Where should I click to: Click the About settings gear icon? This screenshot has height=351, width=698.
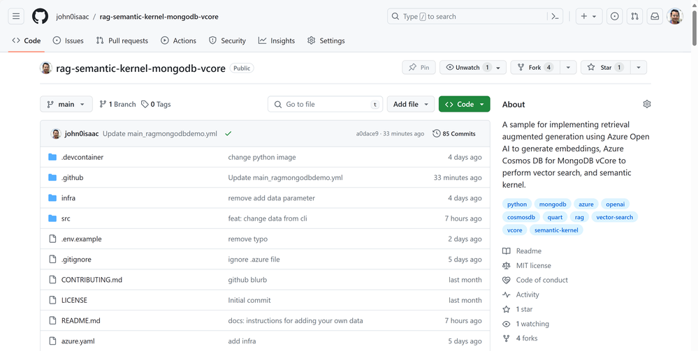pyautogui.click(x=647, y=104)
